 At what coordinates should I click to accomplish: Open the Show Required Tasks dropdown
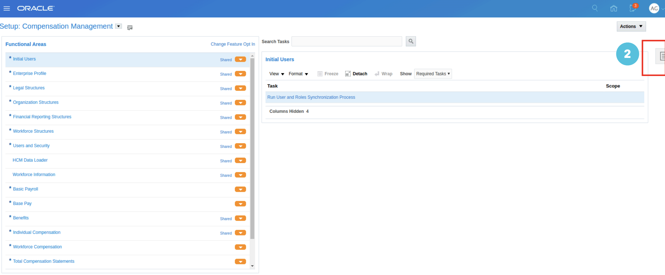(433, 74)
